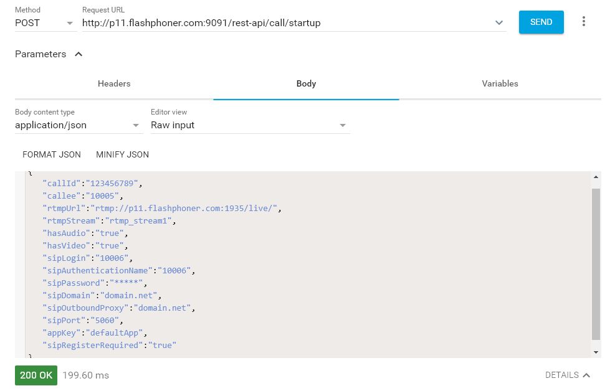Switch to the Headers tab

[114, 83]
